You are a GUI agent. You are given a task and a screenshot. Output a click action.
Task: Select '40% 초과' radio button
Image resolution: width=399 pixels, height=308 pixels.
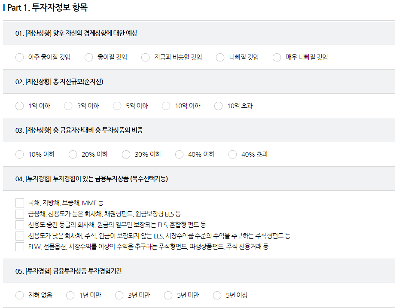[x=232, y=155]
